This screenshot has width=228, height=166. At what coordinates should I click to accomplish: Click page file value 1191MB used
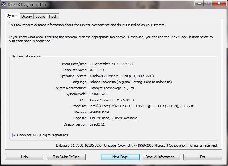(113, 118)
